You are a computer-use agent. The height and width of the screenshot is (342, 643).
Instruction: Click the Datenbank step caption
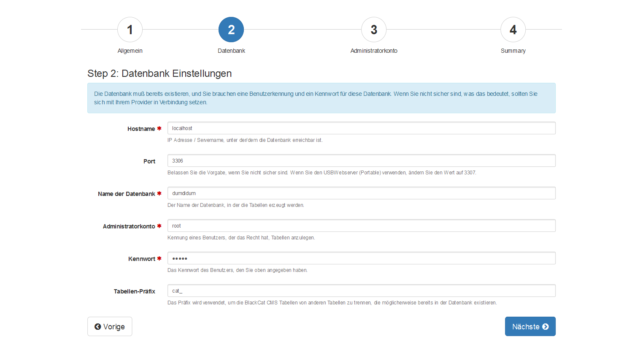coord(231,51)
